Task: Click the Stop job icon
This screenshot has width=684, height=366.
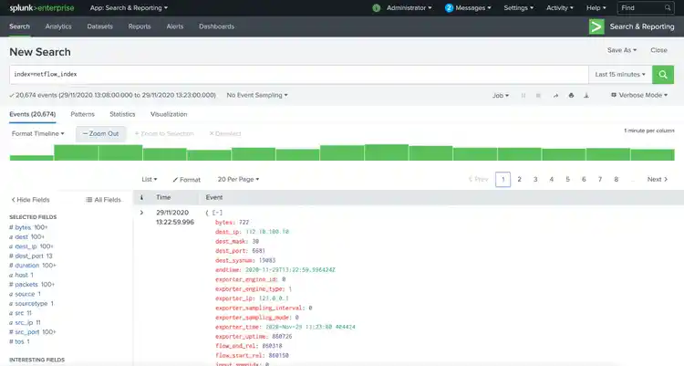Action: 539,95
